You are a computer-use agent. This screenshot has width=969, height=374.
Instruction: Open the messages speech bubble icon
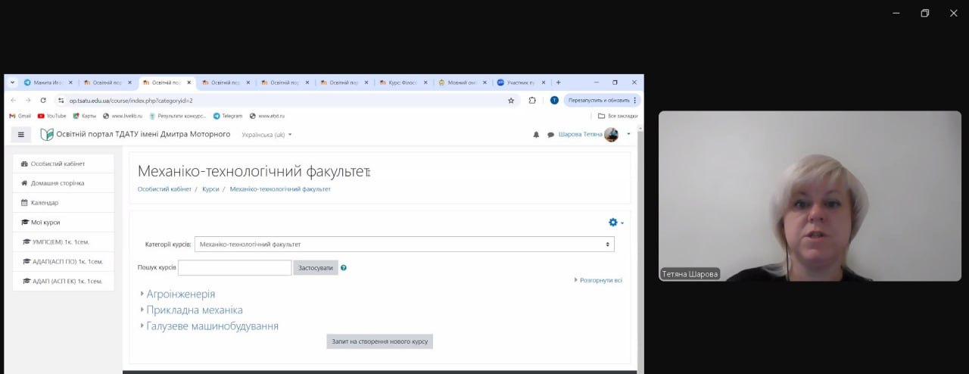point(550,135)
